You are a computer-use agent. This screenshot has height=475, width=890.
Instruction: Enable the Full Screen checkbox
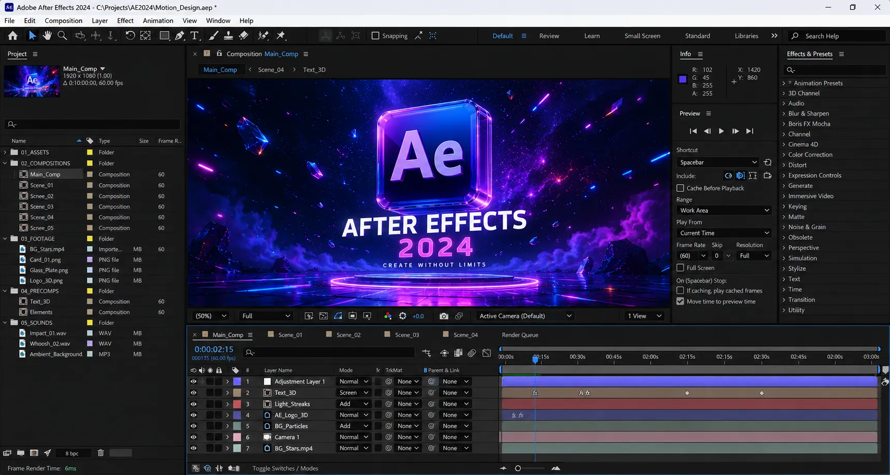(680, 268)
